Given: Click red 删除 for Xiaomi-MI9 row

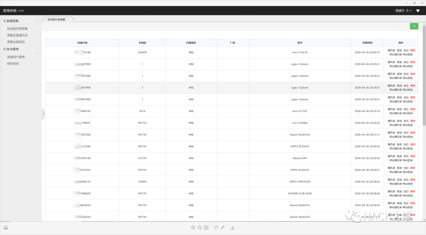Looking at the screenshot, I should [x=413, y=156].
